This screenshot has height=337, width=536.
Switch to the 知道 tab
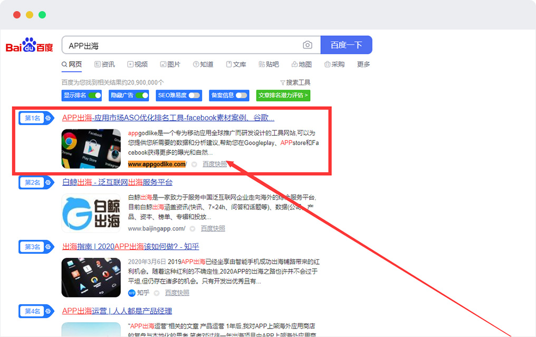pos(203,64)
